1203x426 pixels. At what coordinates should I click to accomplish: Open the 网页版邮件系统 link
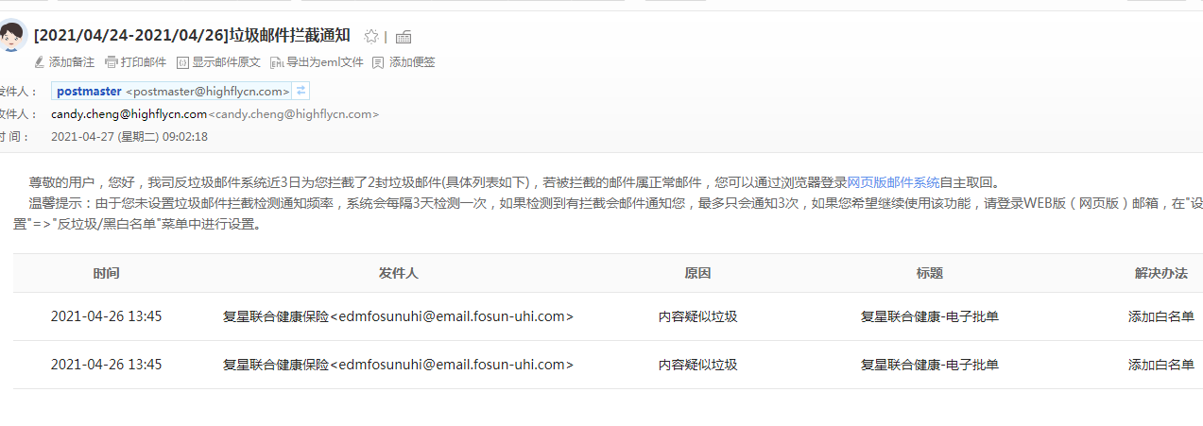pyautogui.click(x=893, y=183)
